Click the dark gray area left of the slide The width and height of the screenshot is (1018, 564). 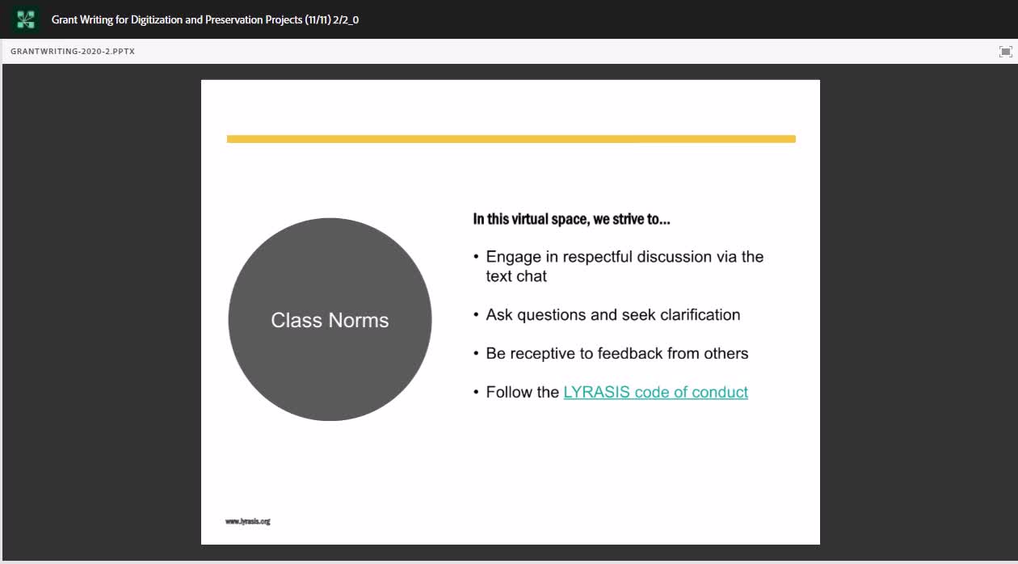pos(101,311)
